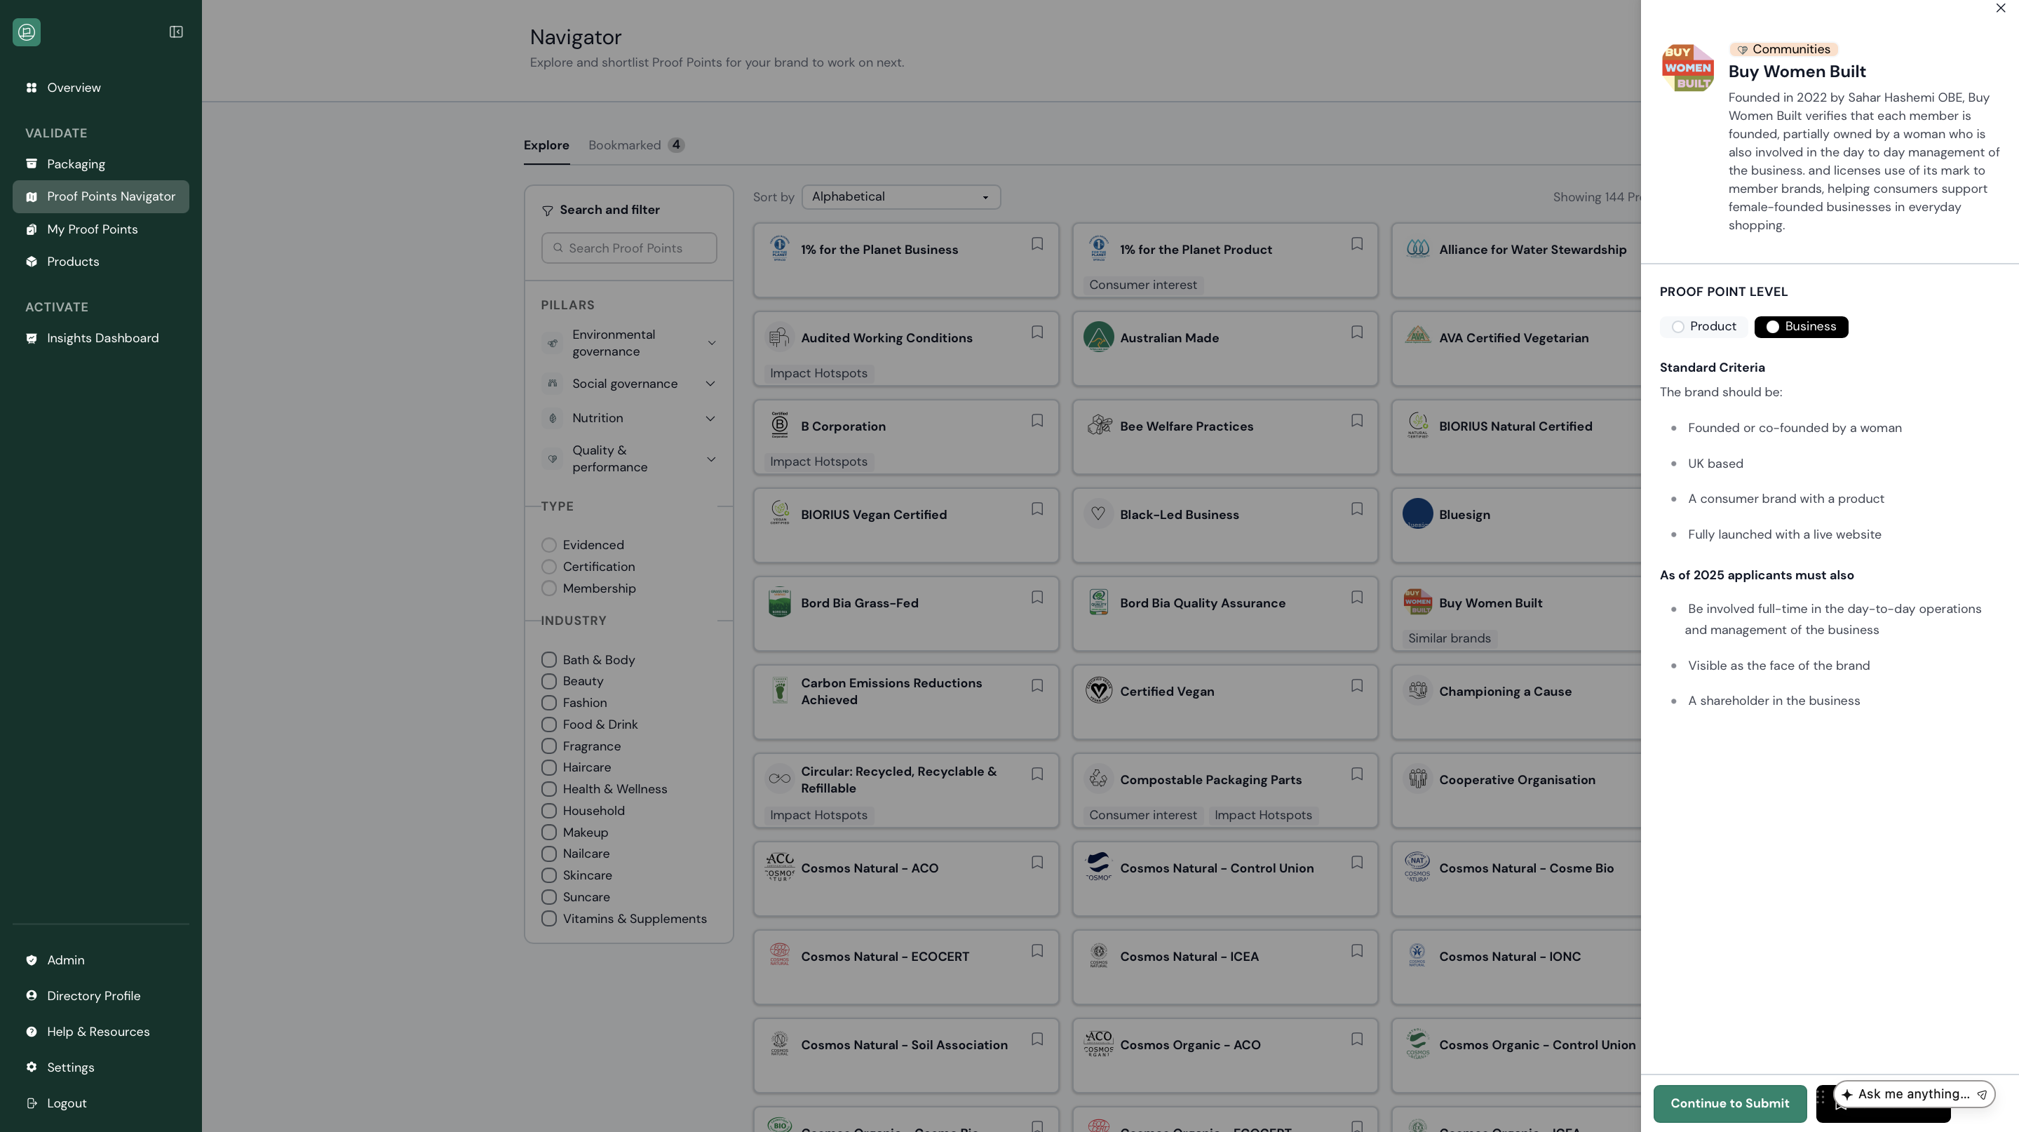The image size is (2019, 1132).
Task: Switch to the Bookmarked tab
Action: click(x=637, y=146)
